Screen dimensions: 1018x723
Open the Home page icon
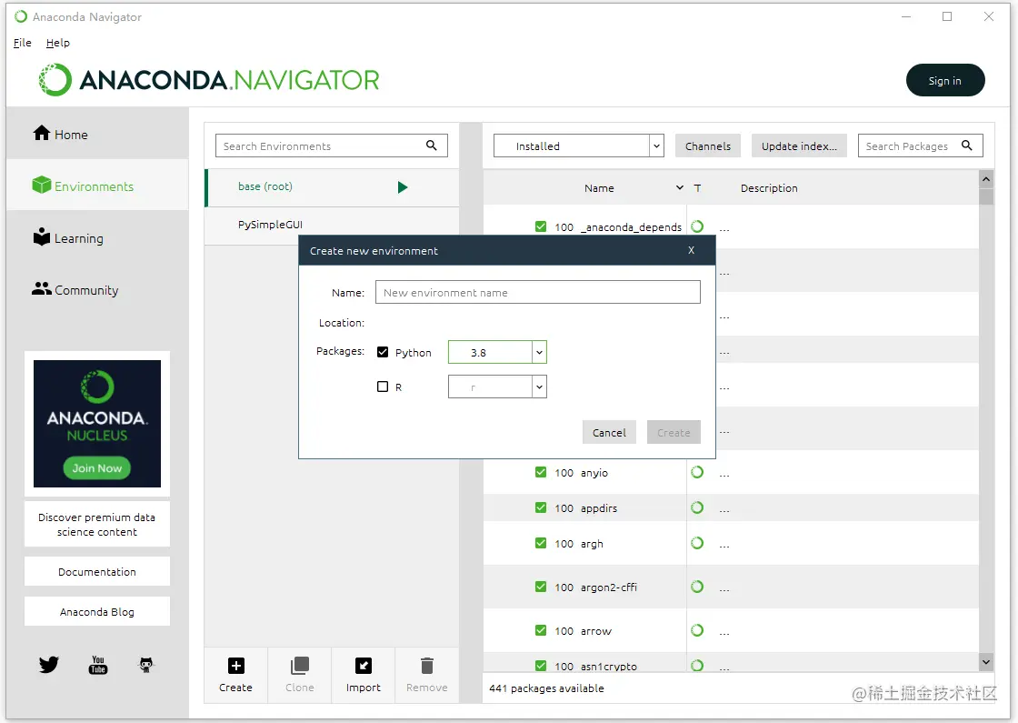pyautogui.click(x=42, y=133)
